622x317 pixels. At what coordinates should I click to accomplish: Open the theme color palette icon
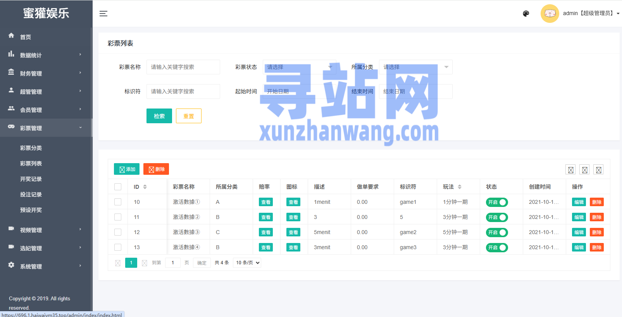pos(526,14)
